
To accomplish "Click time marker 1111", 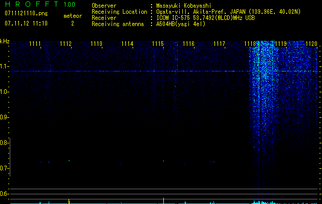I will point(35,44).
